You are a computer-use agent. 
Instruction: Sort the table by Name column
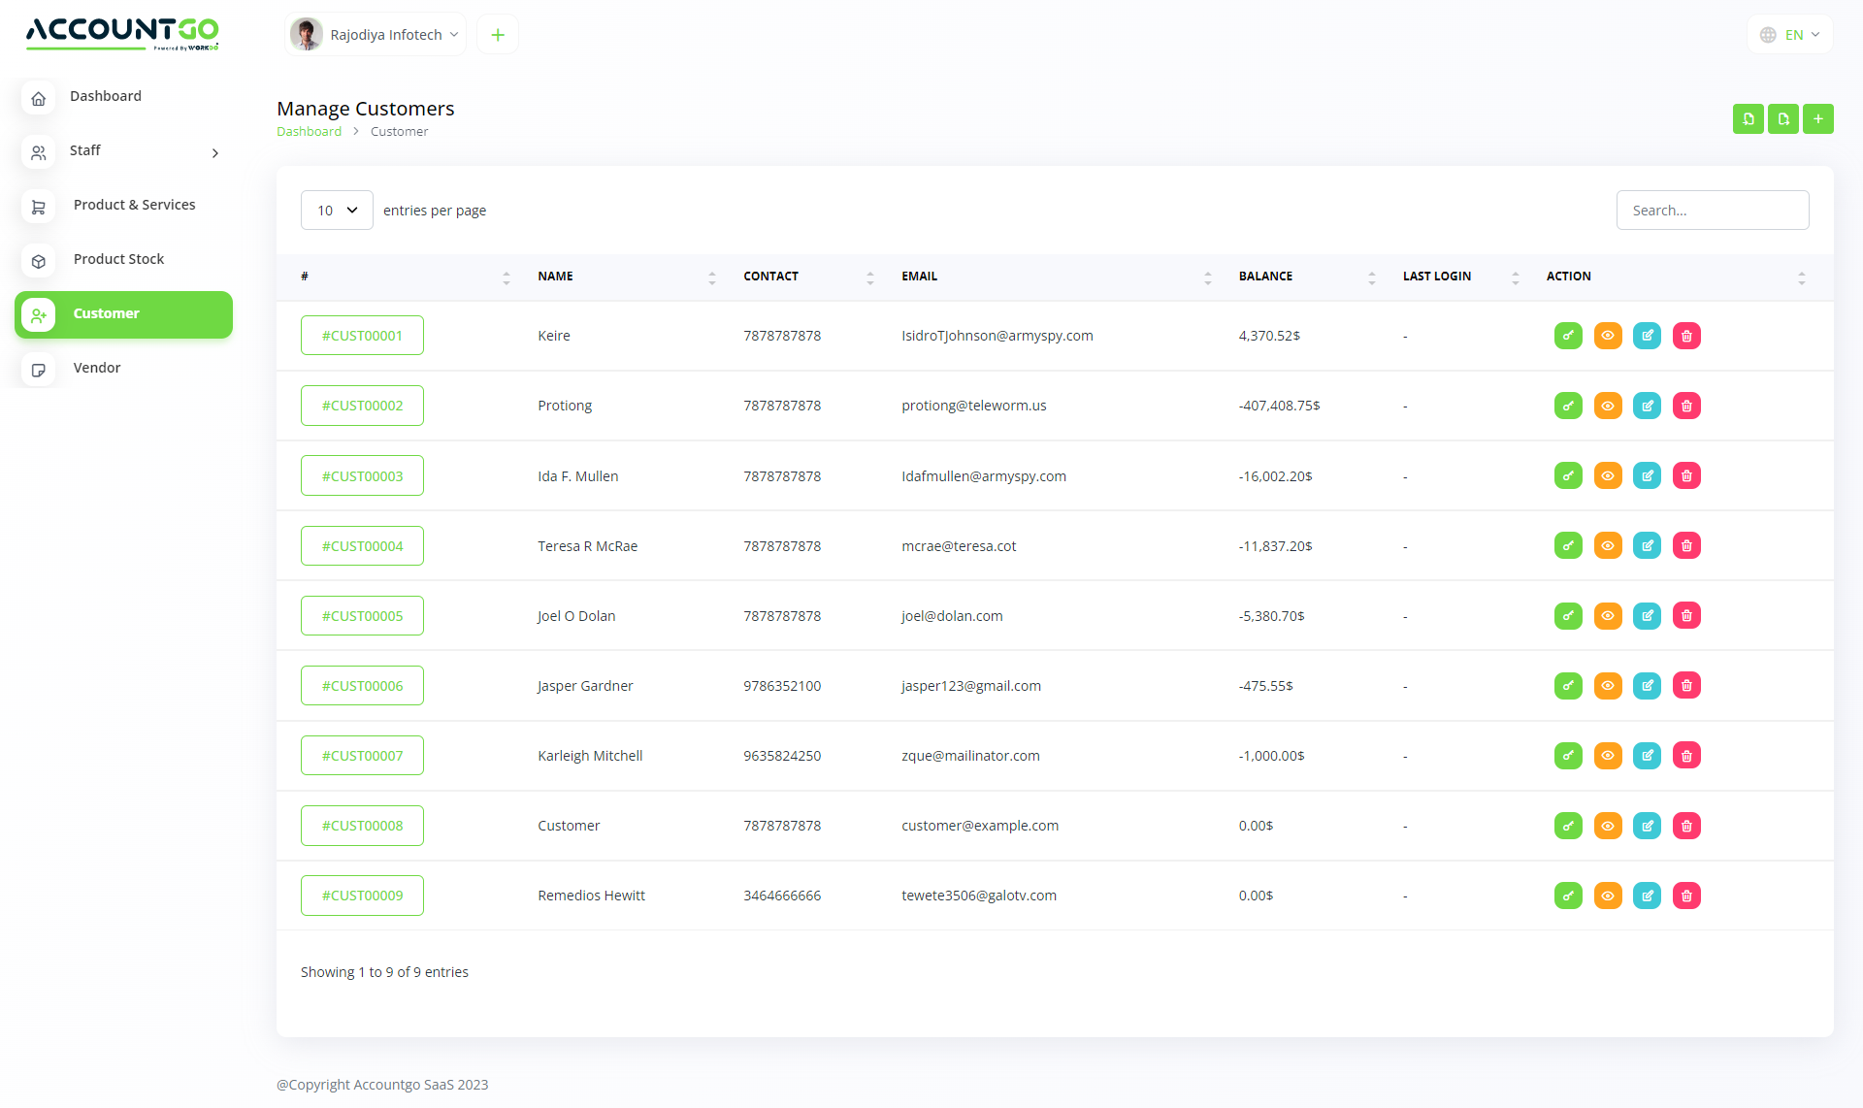[x=627, y=277]
